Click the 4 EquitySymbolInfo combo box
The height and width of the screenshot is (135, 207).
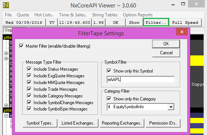click(x=141, y=107)
